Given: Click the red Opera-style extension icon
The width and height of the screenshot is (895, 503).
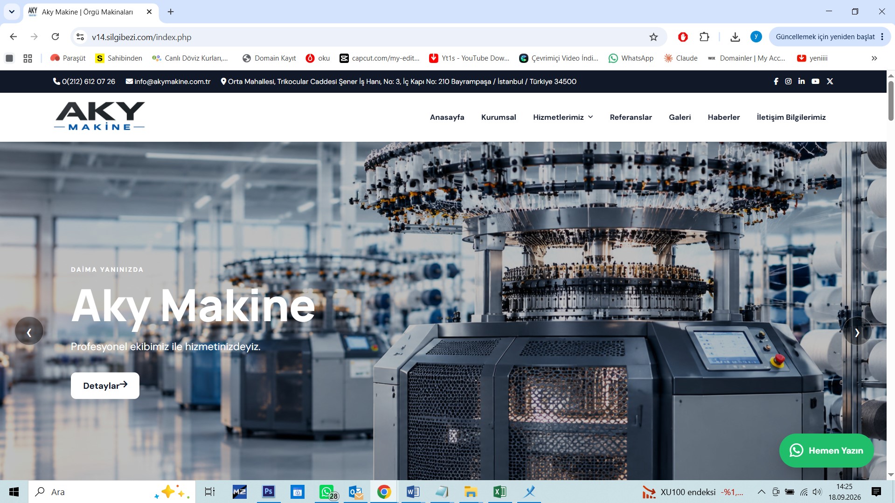Looking at the screenshot, I should pos(683,37).
